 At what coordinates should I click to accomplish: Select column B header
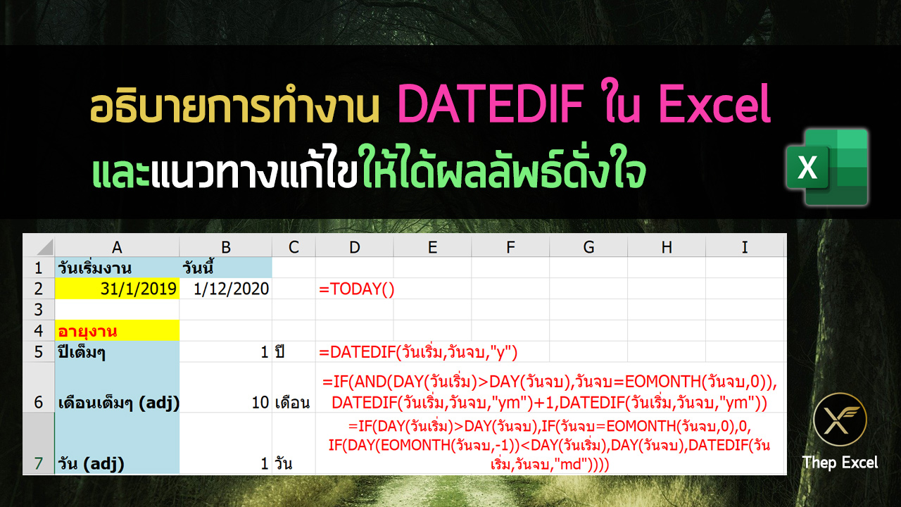coord(226,246)
